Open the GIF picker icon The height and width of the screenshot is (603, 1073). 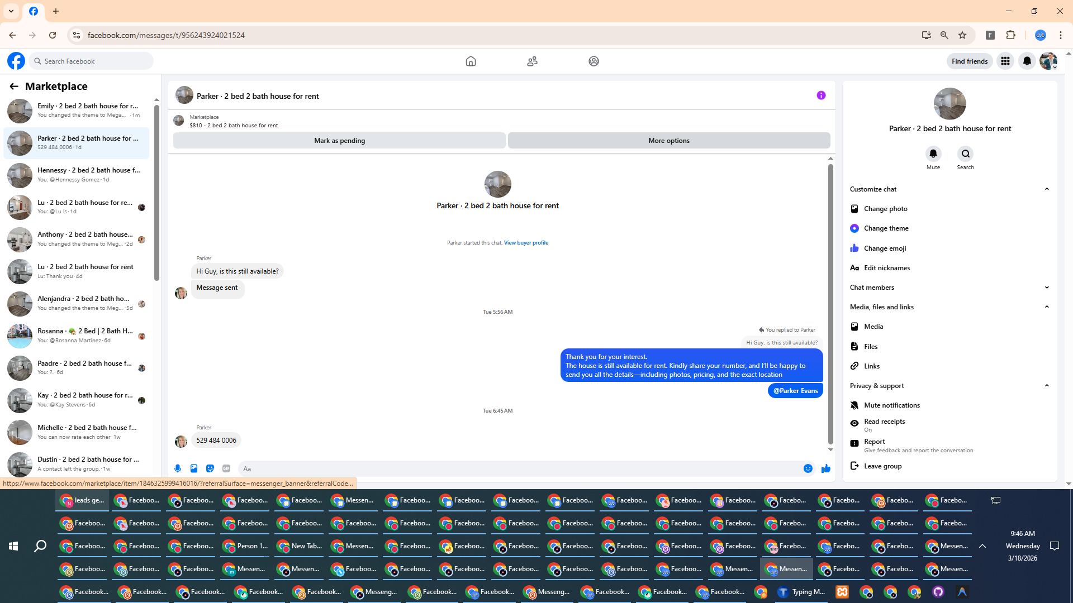click(x=226, y=468)
